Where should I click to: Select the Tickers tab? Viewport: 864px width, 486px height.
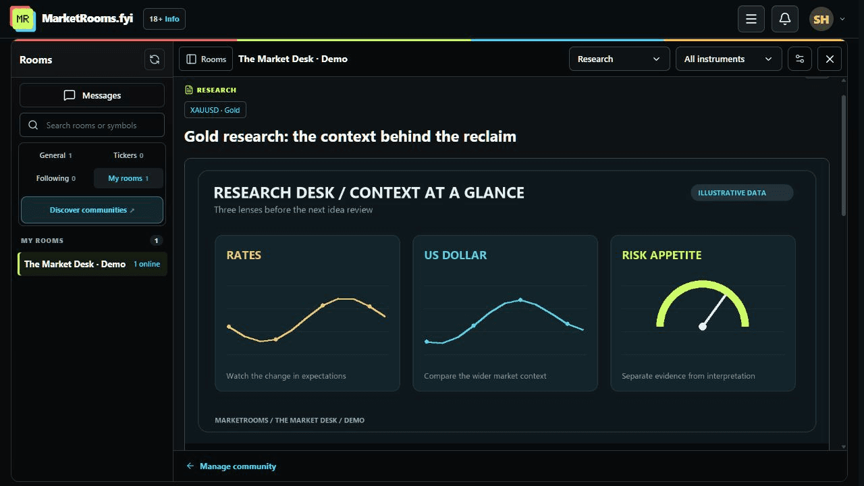point(128,155)
